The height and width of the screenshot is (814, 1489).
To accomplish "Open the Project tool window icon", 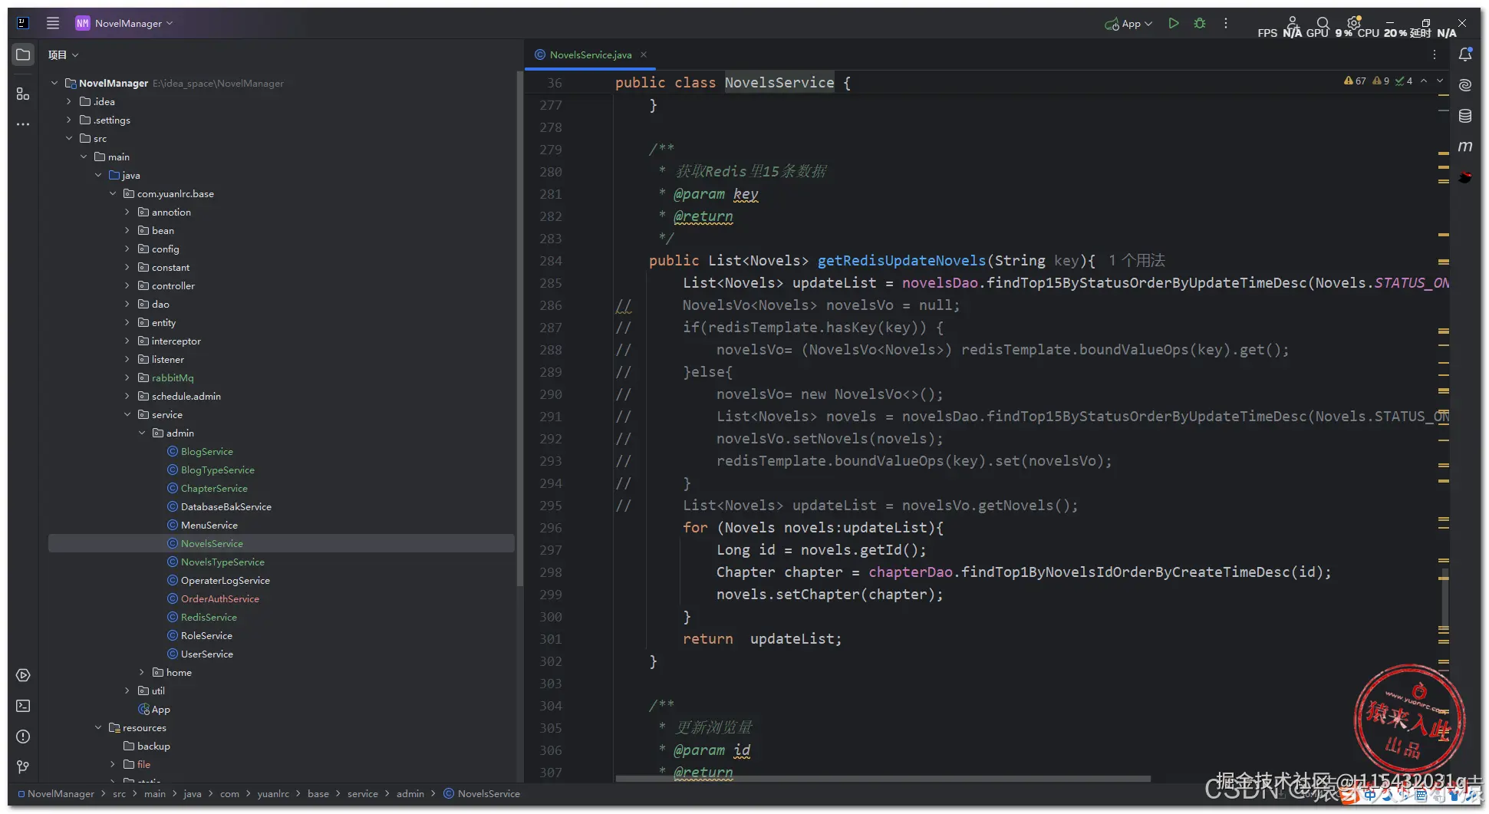I will (23, 54).
